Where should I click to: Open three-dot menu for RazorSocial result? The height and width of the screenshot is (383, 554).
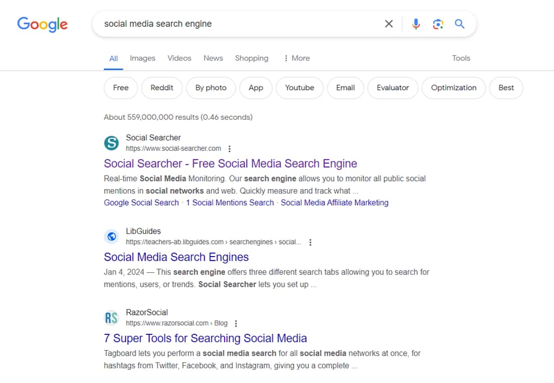[x=236, y=324]
